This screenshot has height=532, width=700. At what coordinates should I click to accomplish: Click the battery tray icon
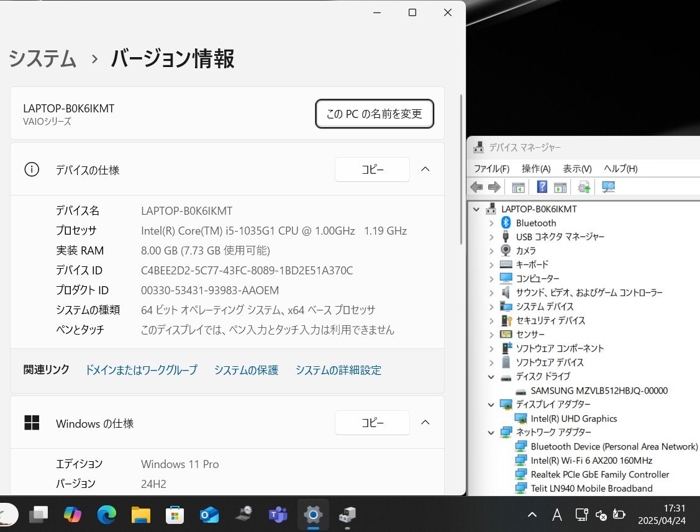coord(619,515)
